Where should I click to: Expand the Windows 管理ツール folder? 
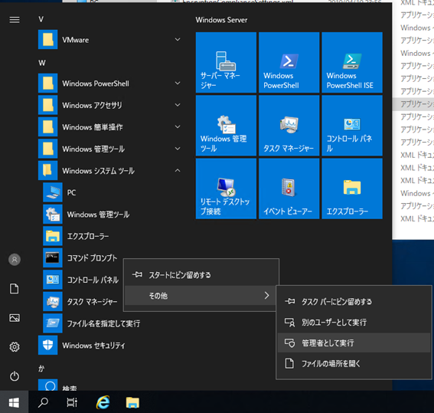111,149
